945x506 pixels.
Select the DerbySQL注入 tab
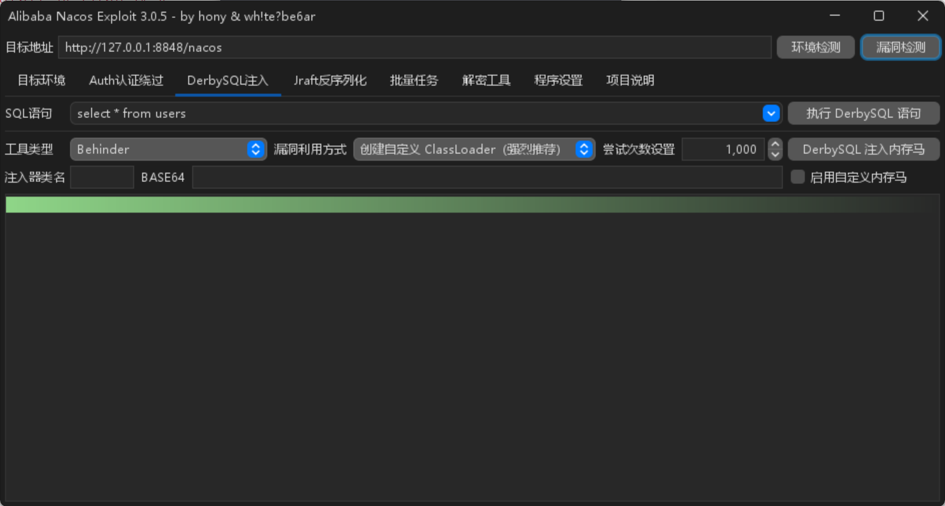228,81
